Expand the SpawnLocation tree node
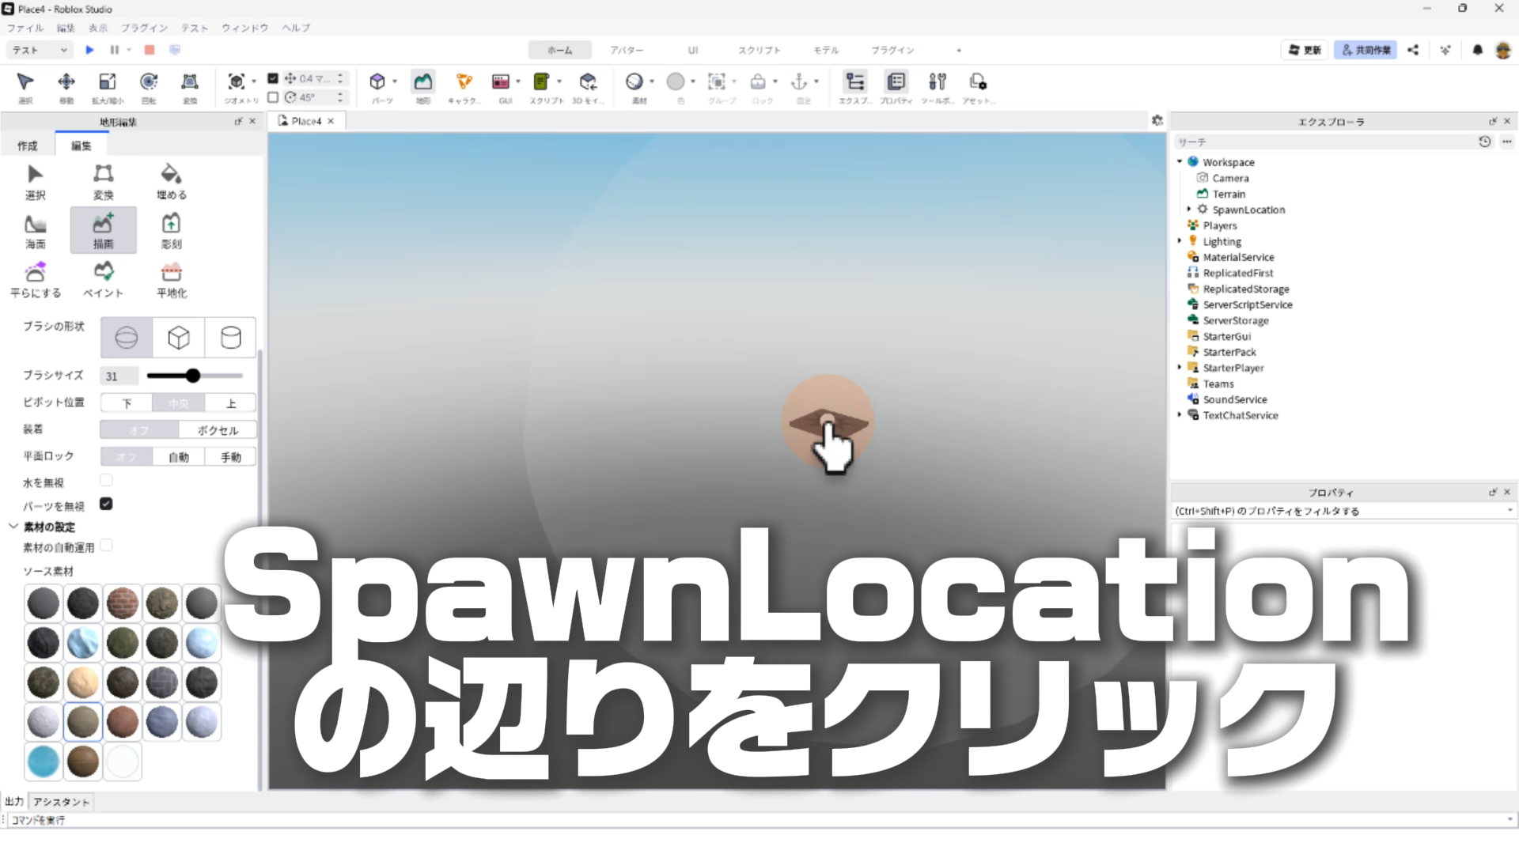This screenshot has height=854, width=1519. point(1188,210)
